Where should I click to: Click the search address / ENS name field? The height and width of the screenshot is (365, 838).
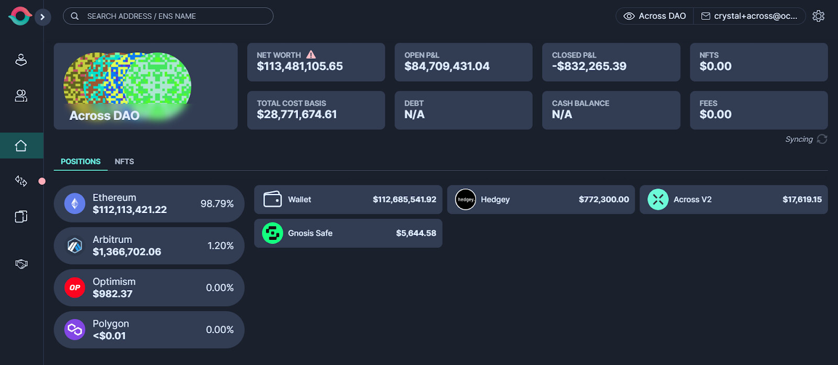[168, 16]
